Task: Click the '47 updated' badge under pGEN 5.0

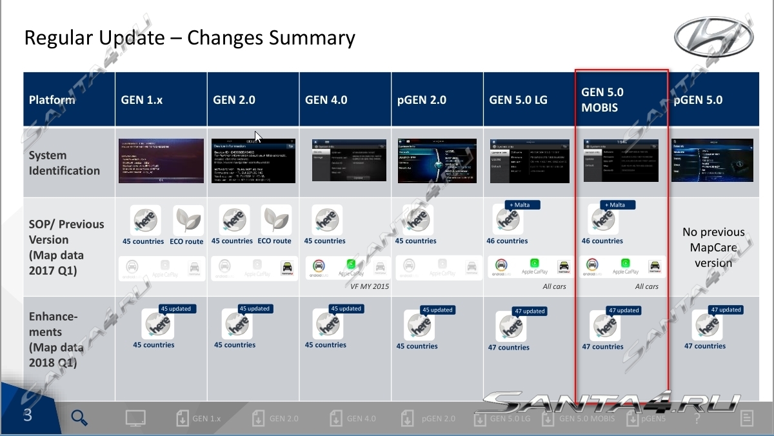Action: point(726,310)
